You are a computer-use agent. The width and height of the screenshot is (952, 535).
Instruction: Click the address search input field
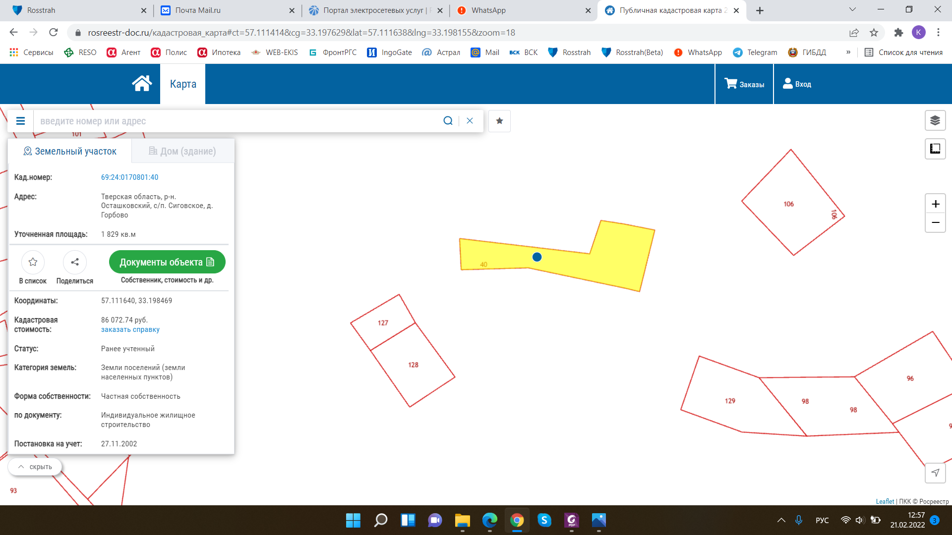(238, 121)
